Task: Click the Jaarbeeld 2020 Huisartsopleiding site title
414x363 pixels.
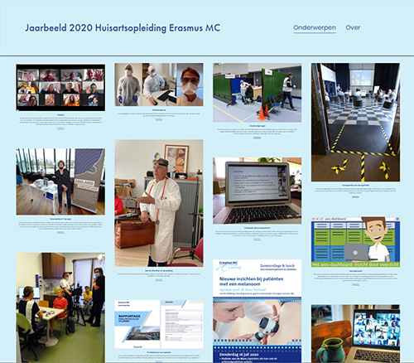Action: tap(123, 28)
